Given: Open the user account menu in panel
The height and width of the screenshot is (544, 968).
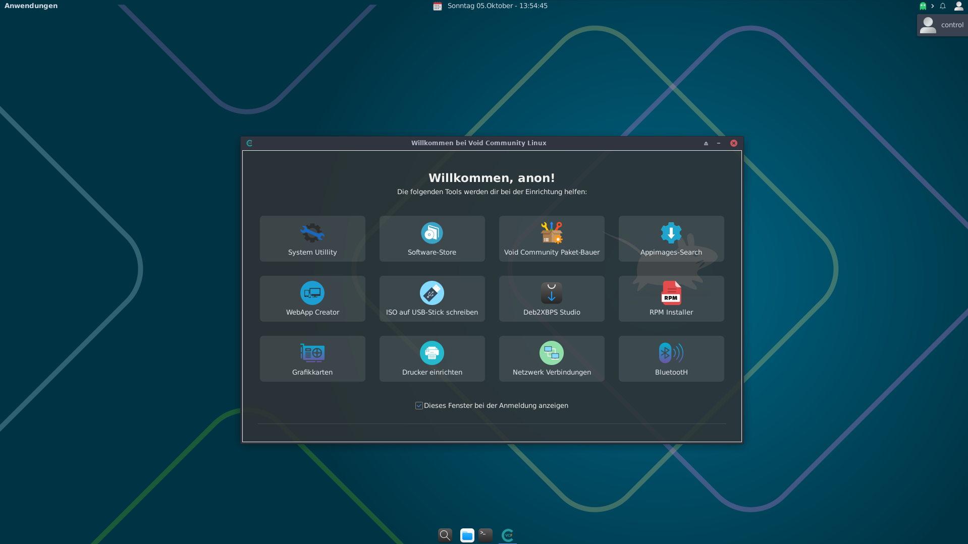Looking at the screenshot, I should [x=958, y=6].
